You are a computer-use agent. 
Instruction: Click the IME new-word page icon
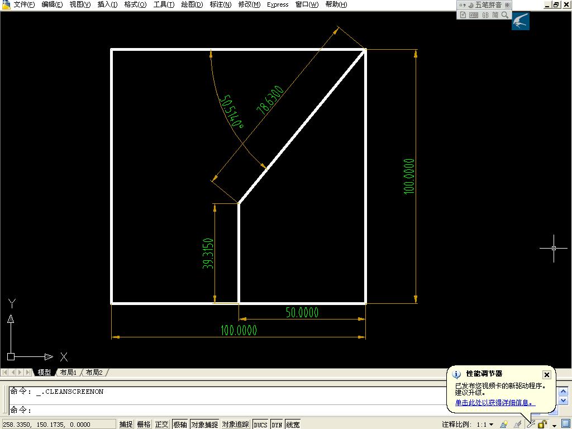(x=463, y=15)
